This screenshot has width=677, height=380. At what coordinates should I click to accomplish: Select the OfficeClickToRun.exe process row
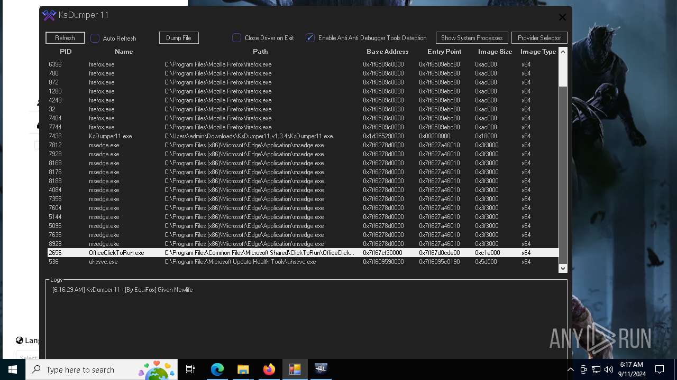(303, 253)
